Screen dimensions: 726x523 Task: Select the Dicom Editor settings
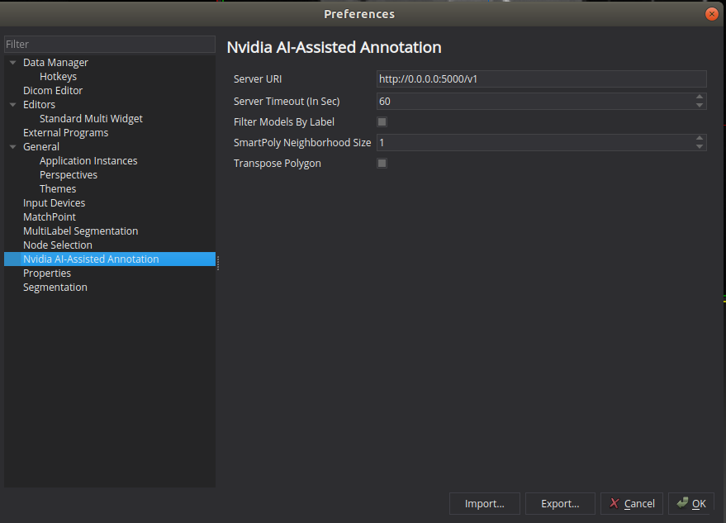click(54, 90)
